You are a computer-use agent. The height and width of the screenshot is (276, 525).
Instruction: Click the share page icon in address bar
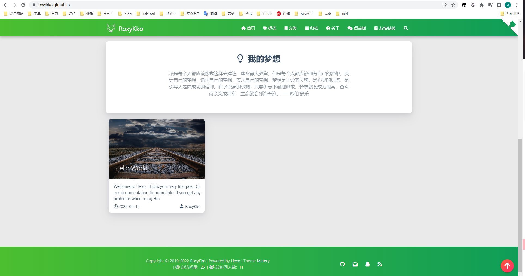pos(445,5)
